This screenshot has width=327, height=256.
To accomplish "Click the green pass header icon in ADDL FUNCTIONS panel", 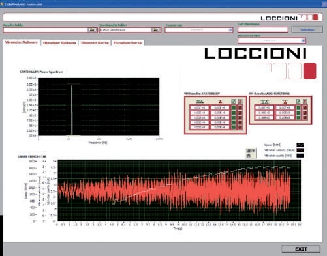I will tap(298, 102).
